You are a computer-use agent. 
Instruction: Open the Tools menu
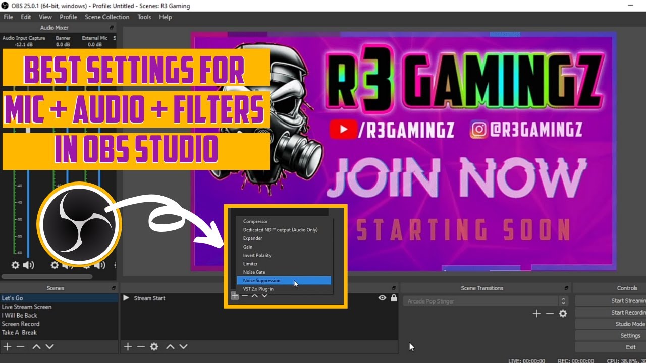click(x=144, y=17)
